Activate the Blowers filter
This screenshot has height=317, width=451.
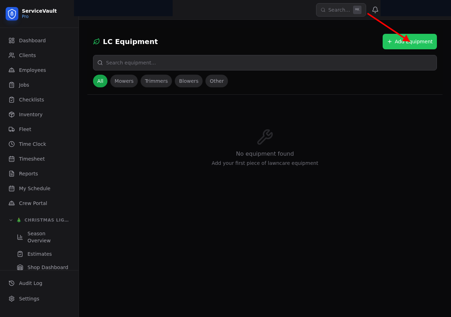pos(189,81)
